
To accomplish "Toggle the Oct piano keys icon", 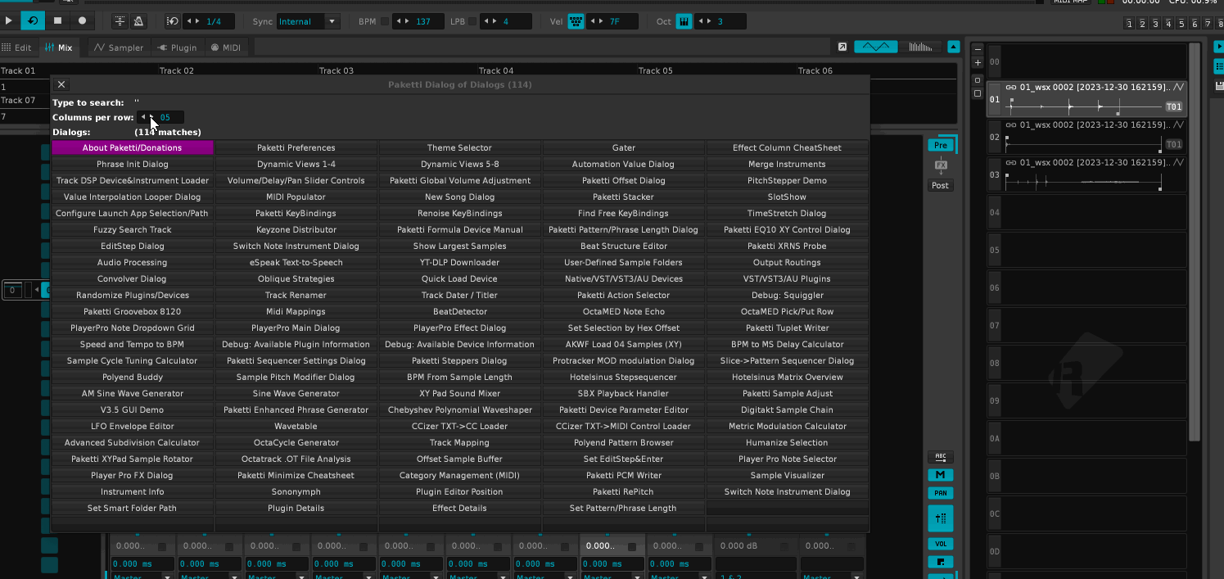I will [684, 21].
